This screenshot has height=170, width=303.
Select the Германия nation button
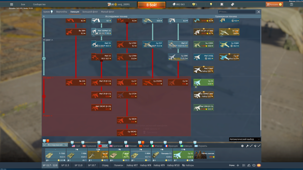click(89, 146)
